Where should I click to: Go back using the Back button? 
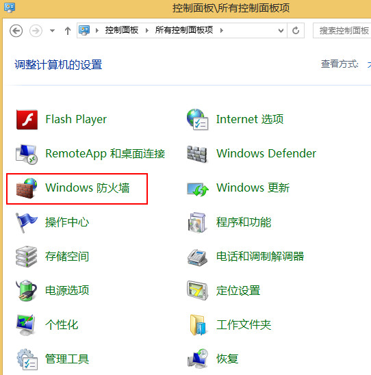[16, 31]
